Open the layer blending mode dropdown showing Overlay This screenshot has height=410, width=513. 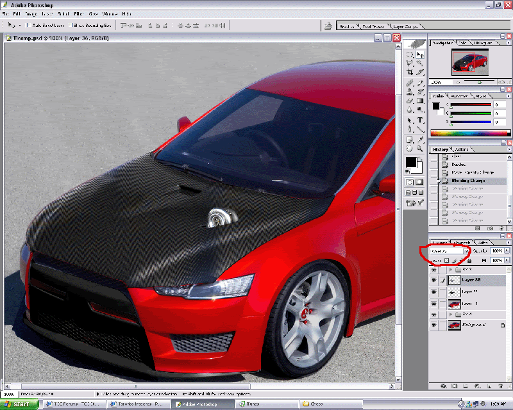467,250
